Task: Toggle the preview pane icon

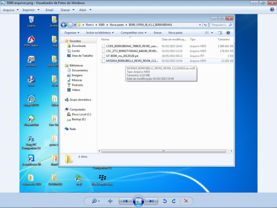Action: point(220,33)
